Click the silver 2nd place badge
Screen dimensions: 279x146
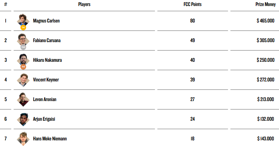(x=23, y=47)
